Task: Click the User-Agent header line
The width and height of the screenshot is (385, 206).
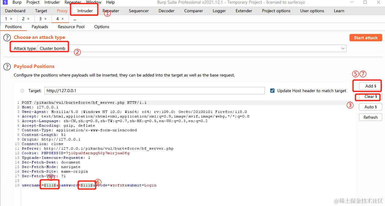Action: (x=134, y=112)
